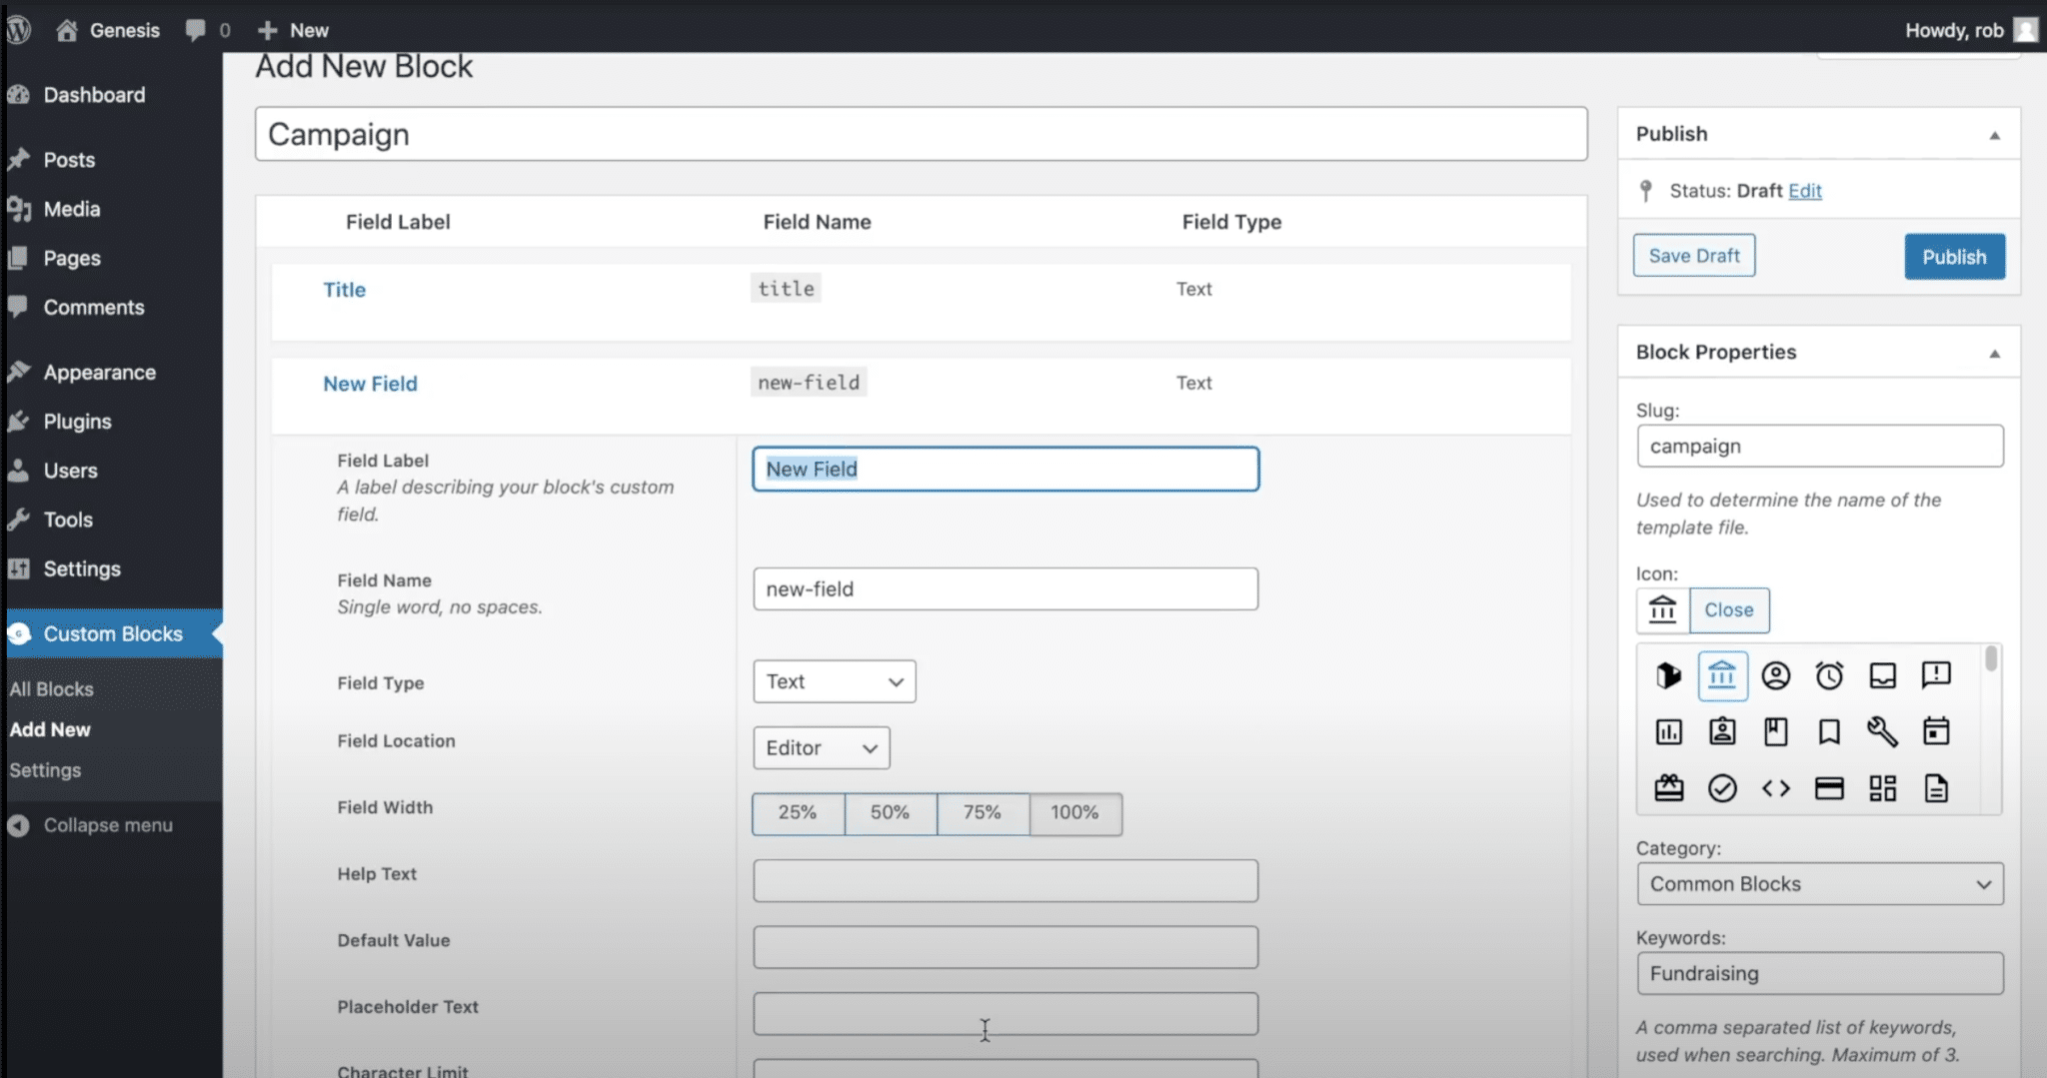The height and width of the screenshot is (1078, 2047).
Task: Select the gift box icon
Action: point(1669,788)
